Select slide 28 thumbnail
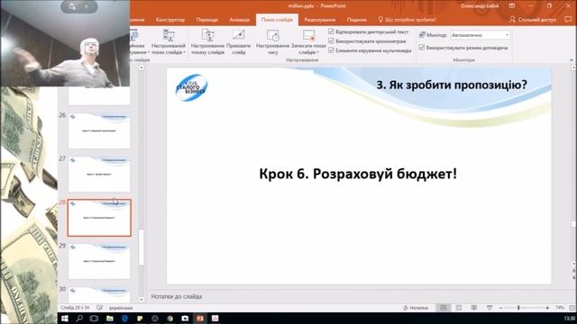 point(99,218)
